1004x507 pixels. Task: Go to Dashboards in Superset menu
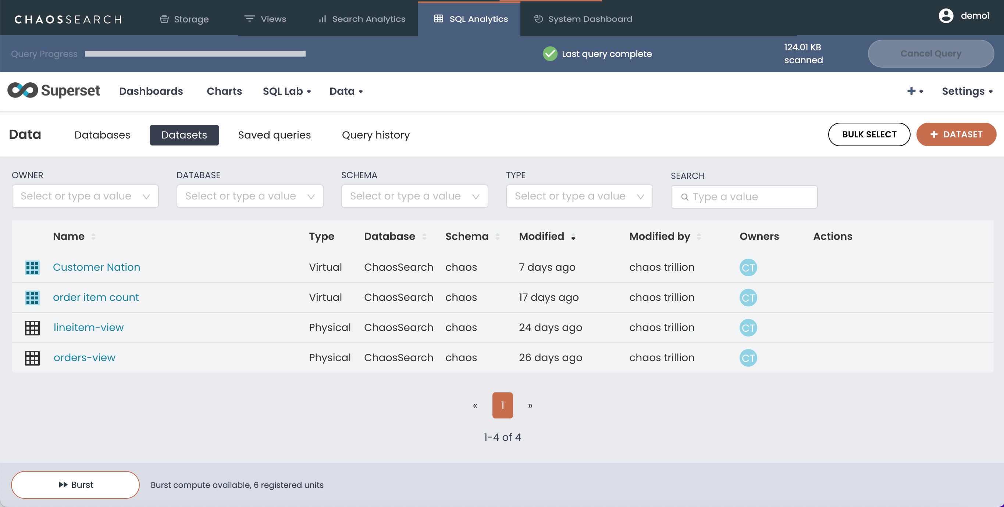point(151,91)
